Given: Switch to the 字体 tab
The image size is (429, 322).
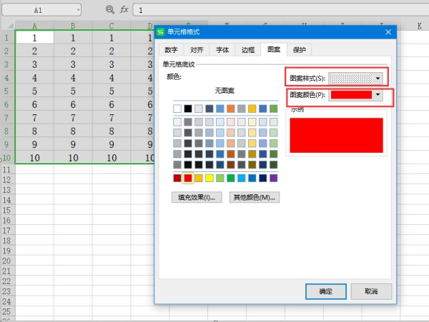Looking at the screenshot, I should click(x=222, y=50).
